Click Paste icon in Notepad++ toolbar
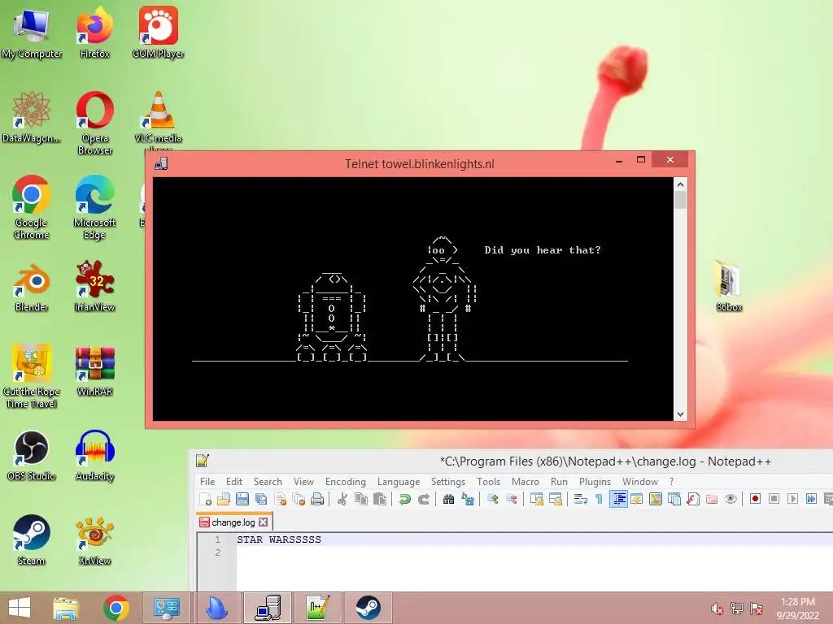This screenshot has width=833, height=624. pyautogui.click(x=380, y=499)
